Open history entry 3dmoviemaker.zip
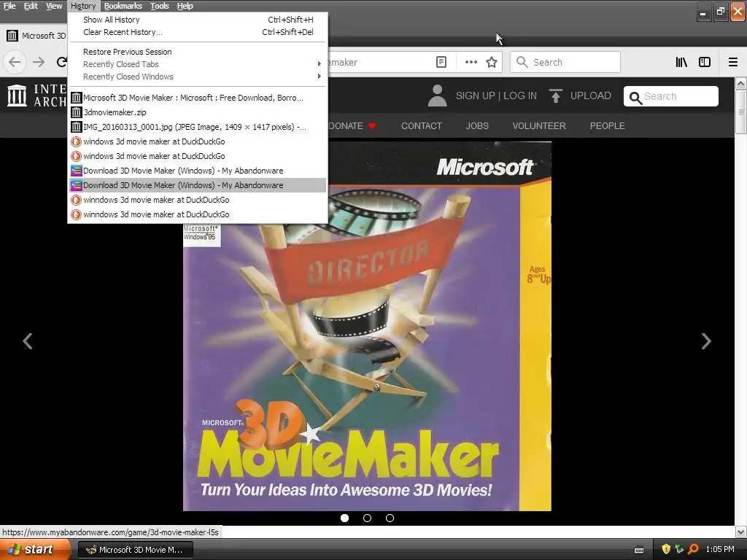747x560 pixels. click(x=197, y=112)
